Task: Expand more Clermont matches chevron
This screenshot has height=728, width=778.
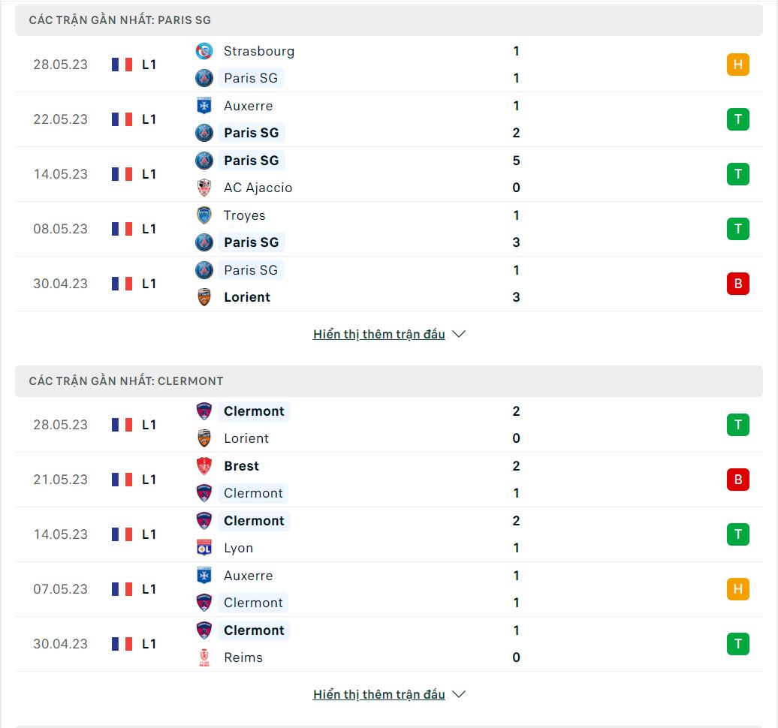Action: coord(459,694)
